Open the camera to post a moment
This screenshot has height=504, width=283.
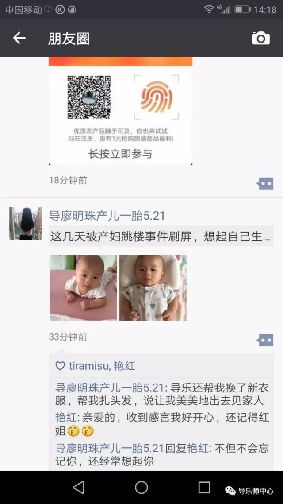tap(260, 38)
